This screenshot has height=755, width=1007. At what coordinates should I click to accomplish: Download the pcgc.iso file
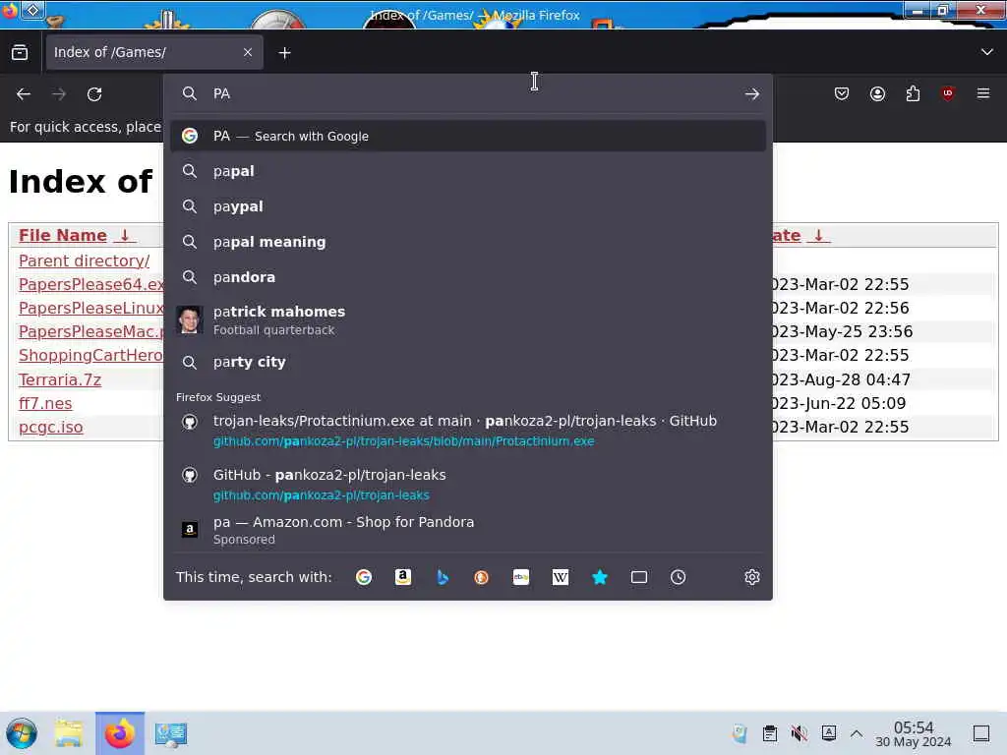(x=51, y=427)
